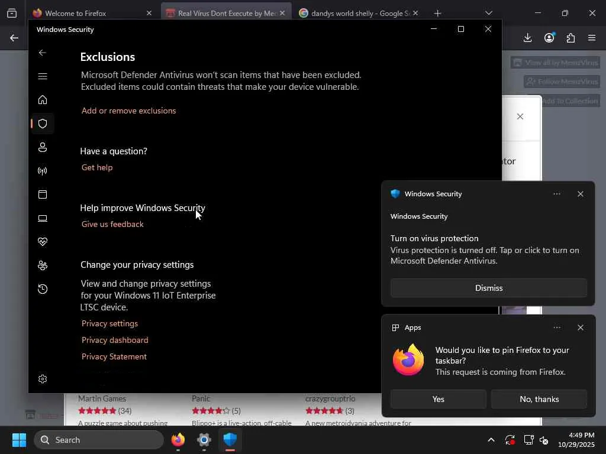
Task: Dismiss the virus protection notification
Action: click(x=488, y=288)
